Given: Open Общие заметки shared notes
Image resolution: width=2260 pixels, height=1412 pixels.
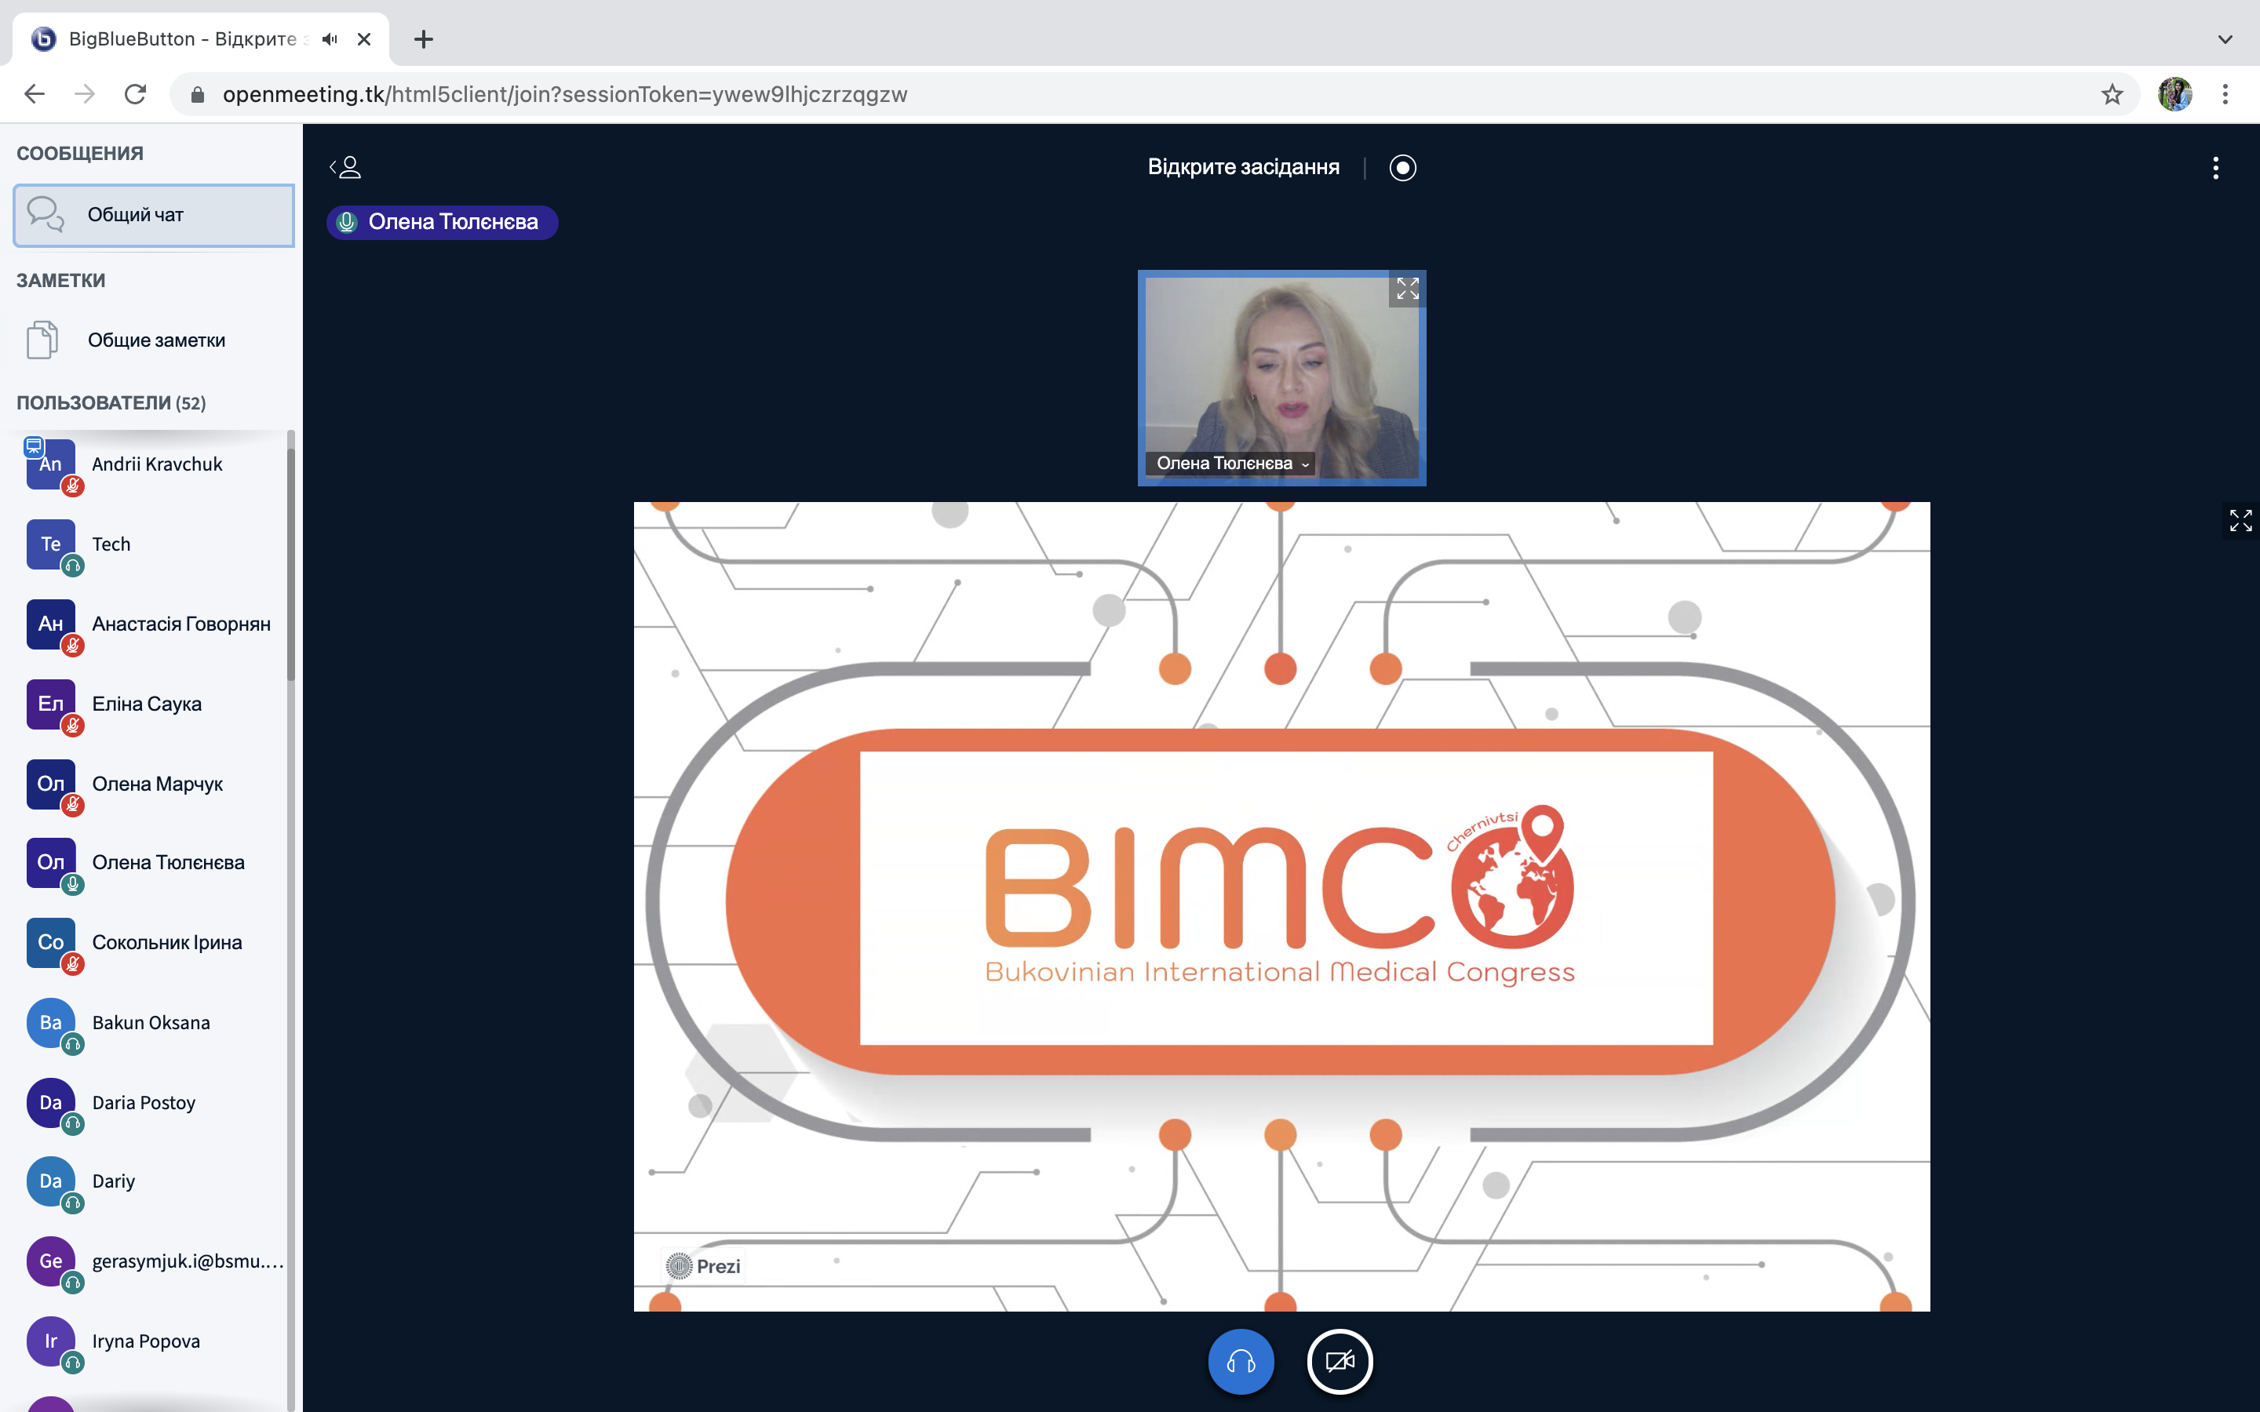Looking at the screenshot, I should pyautogui.click(x=154, y=340).
